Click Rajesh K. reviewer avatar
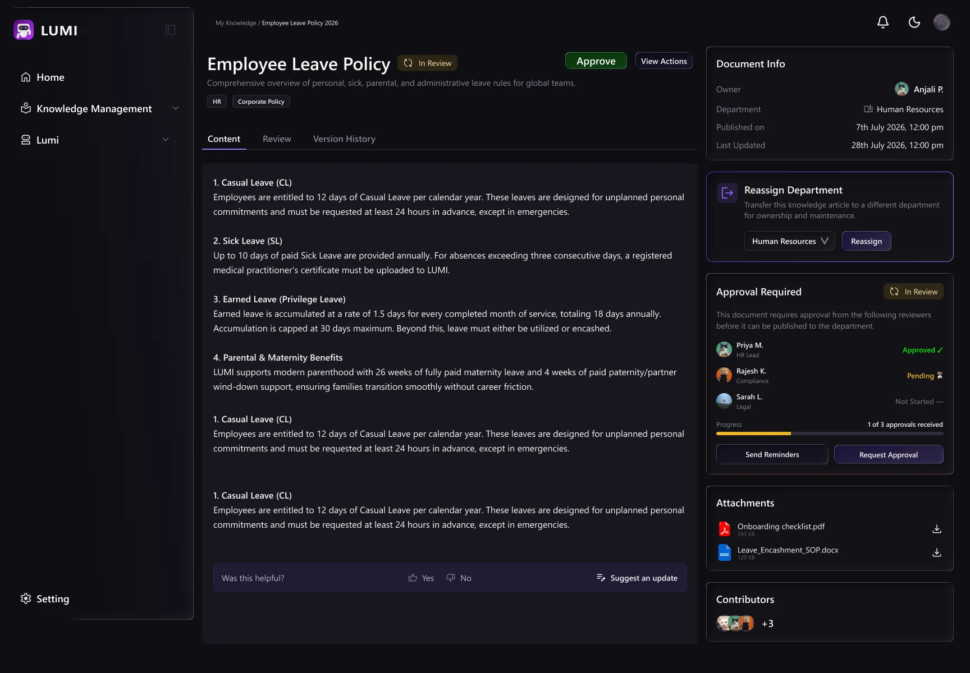The width and height of the screenshot is (970, 673). [724, 375]
